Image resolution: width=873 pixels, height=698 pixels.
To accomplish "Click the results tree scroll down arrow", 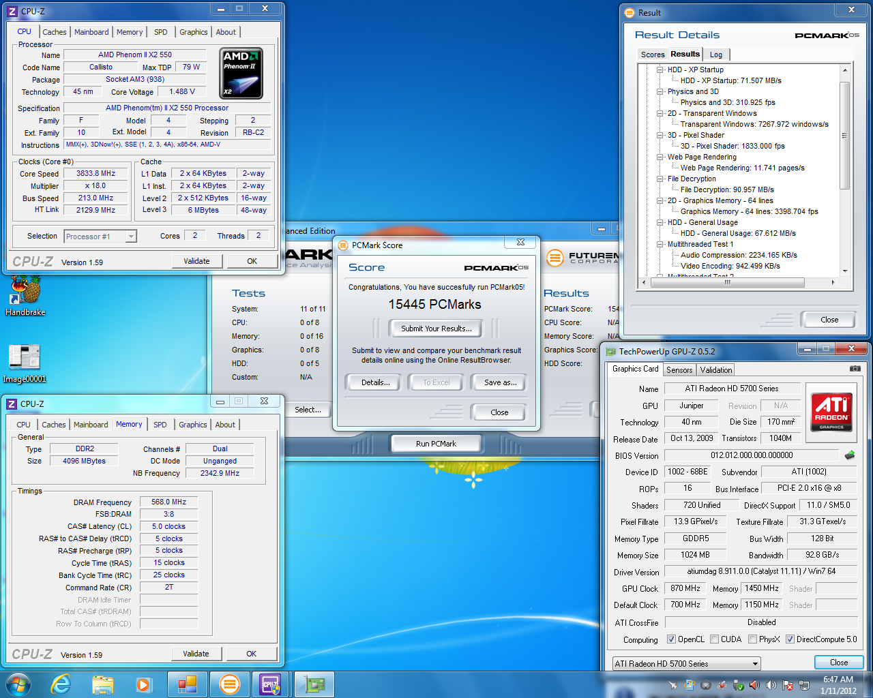I will point(844,271).
